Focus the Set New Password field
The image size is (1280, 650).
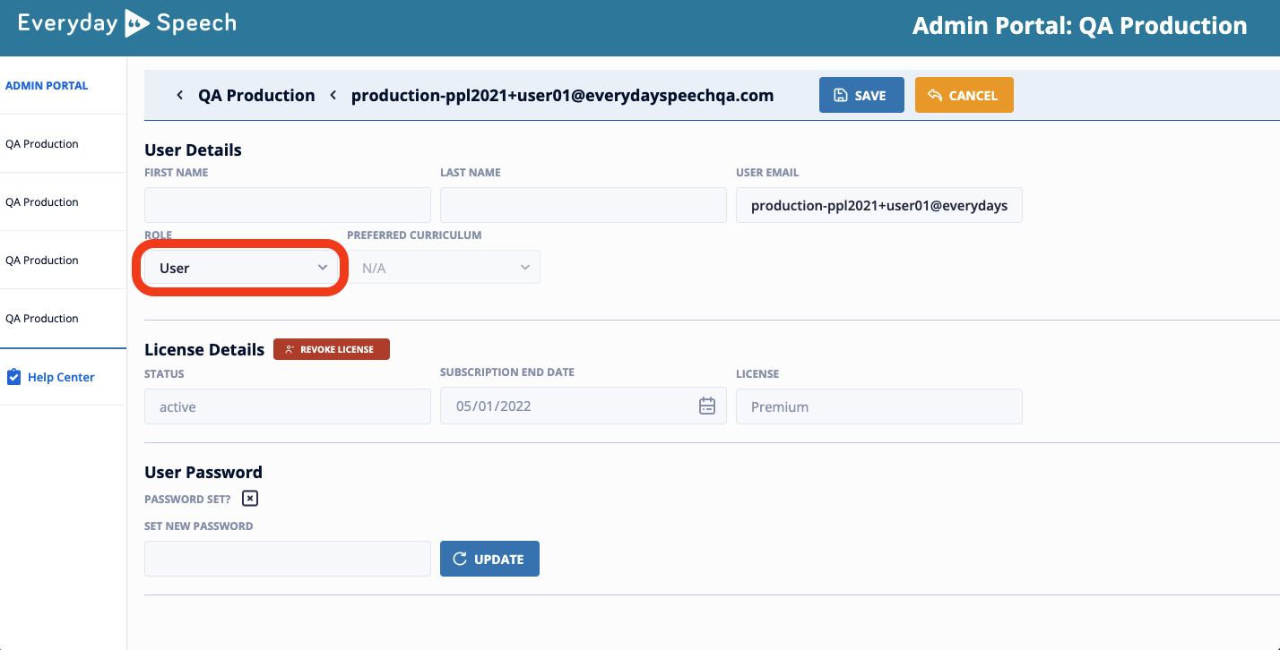coord(288,559)
